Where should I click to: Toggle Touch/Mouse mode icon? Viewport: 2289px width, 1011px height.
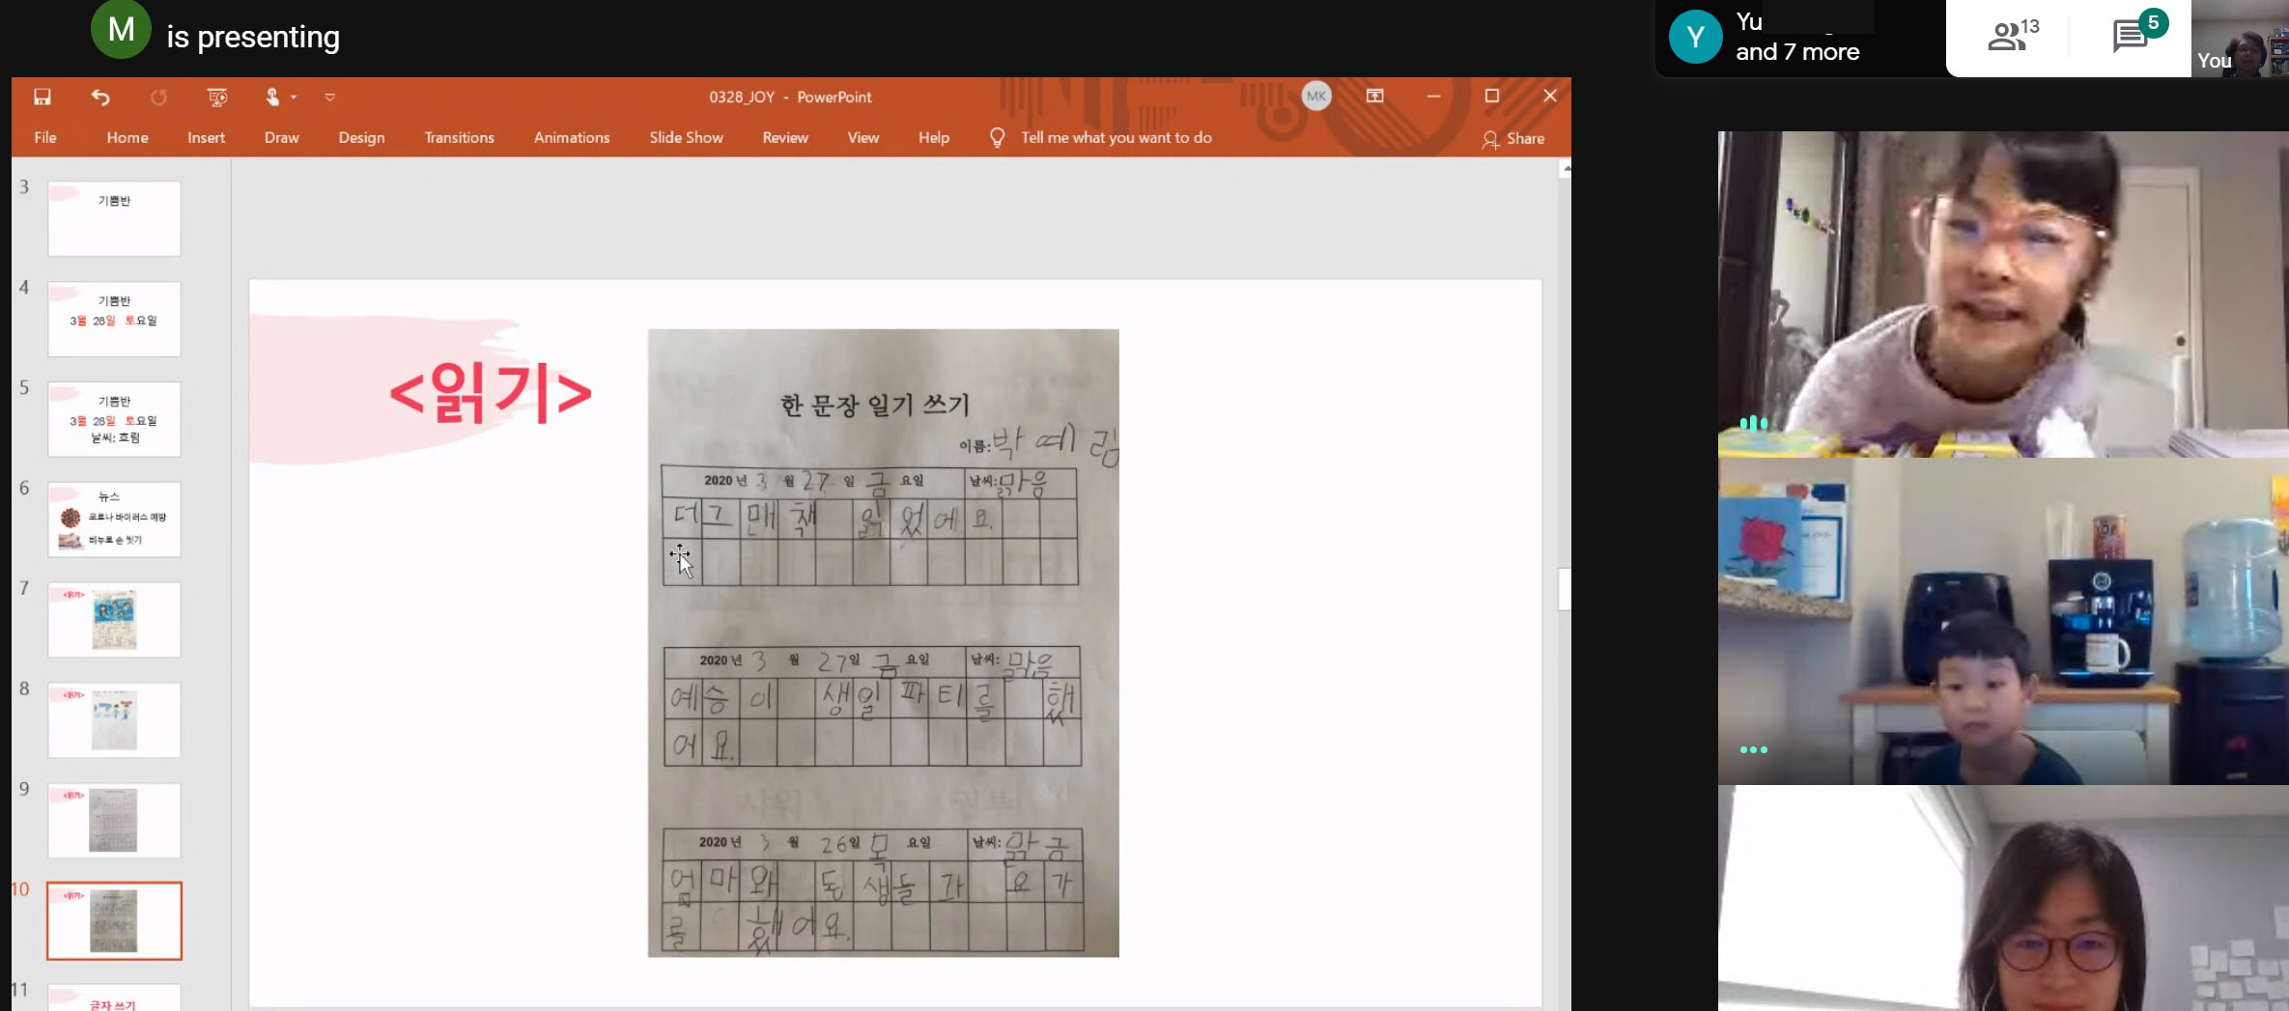click(272, 97)
